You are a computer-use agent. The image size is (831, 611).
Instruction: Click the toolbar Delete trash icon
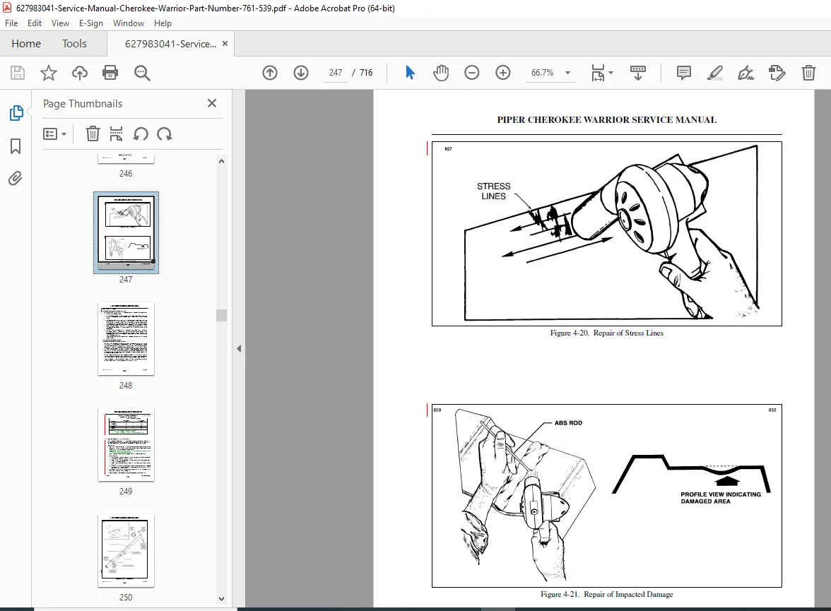point(808,73)
